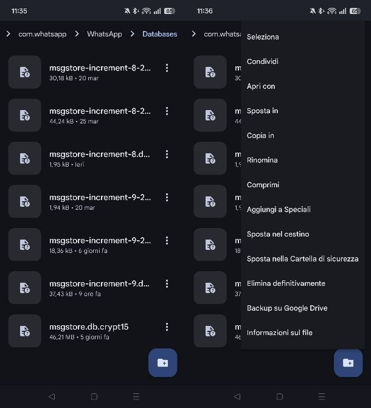Open three-dot menu for msgstore.db.crypt15
Viewport: 371px width, 408px height.
[x=167, y=327]
